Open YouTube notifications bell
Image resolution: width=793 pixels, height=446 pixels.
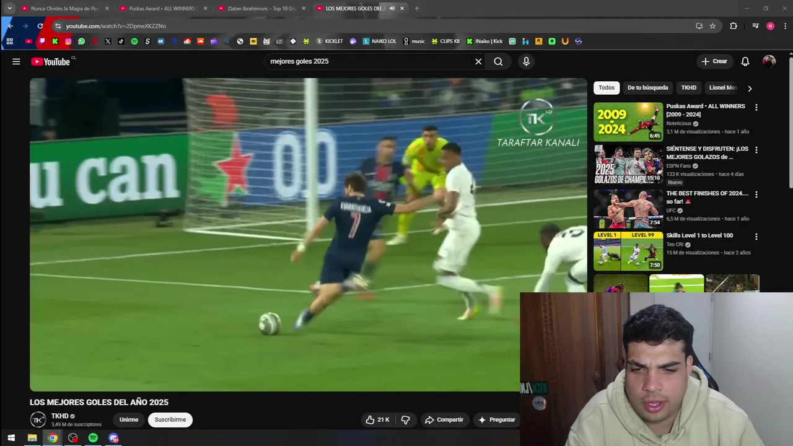745,61
